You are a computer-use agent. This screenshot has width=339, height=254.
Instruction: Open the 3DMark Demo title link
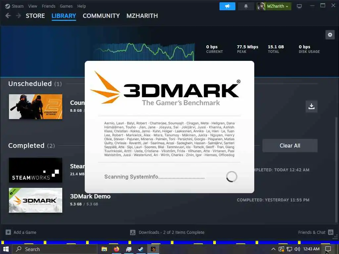point(90,196)
